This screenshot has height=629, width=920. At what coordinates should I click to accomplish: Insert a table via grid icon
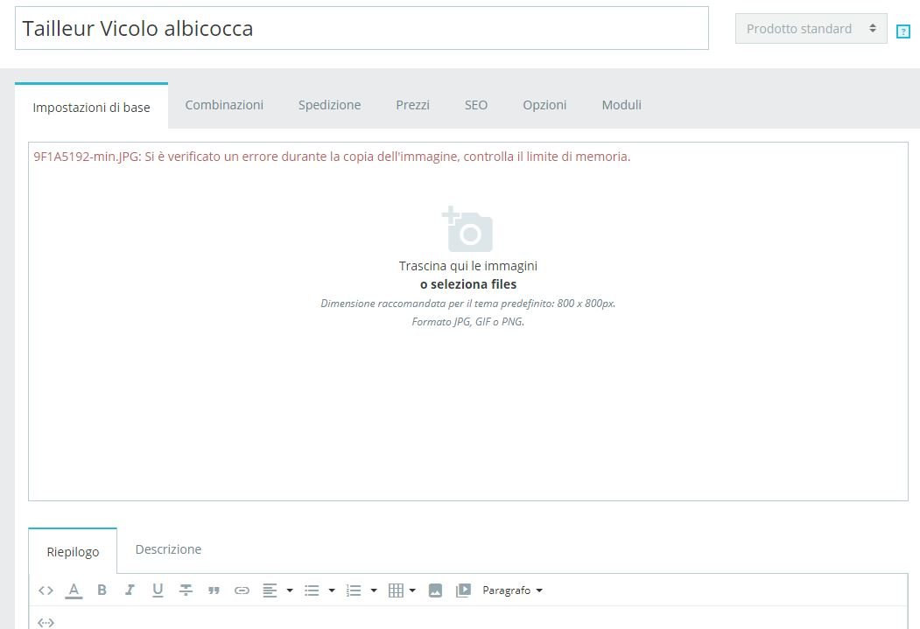(x=396, y=591)
